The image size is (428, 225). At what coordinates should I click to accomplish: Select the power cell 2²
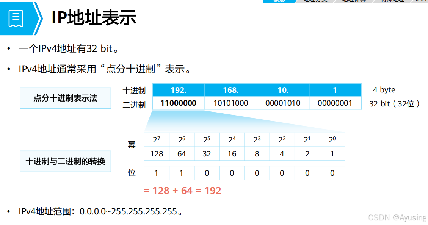pyautogui.click(x=282, y=140)
